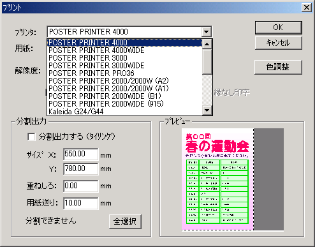Select POSTER PRINTER 4000WIDE from list
The image size is (315, 247).
(x=124, y=50)
